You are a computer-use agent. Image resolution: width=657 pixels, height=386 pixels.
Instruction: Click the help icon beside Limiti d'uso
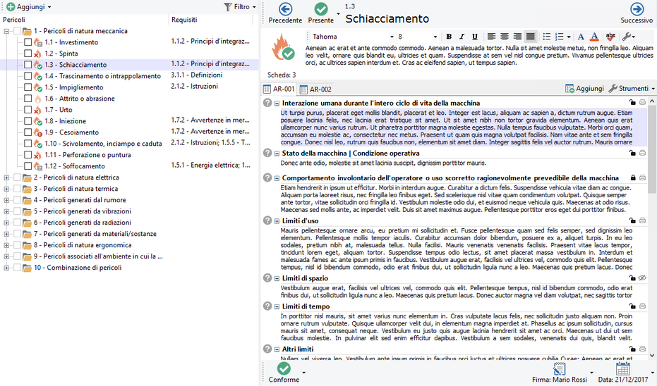pos(267,220)
